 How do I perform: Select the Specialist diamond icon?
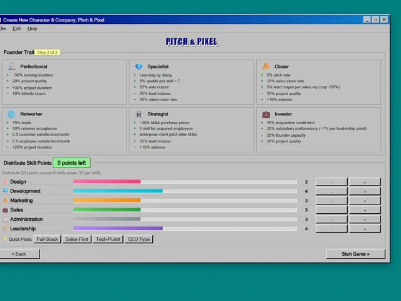138,66
